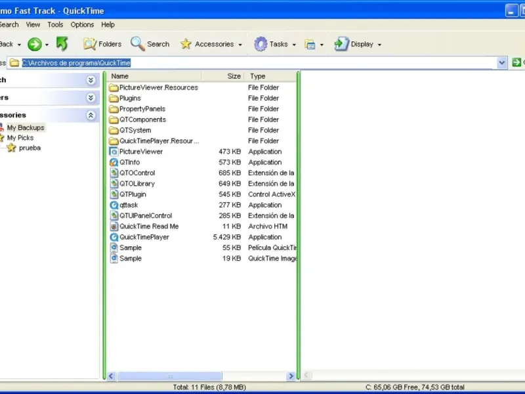The width and height of the screenshot is (525, 394).
Task: Select the QTComponents folder icon
Action: tap(114, 120)
